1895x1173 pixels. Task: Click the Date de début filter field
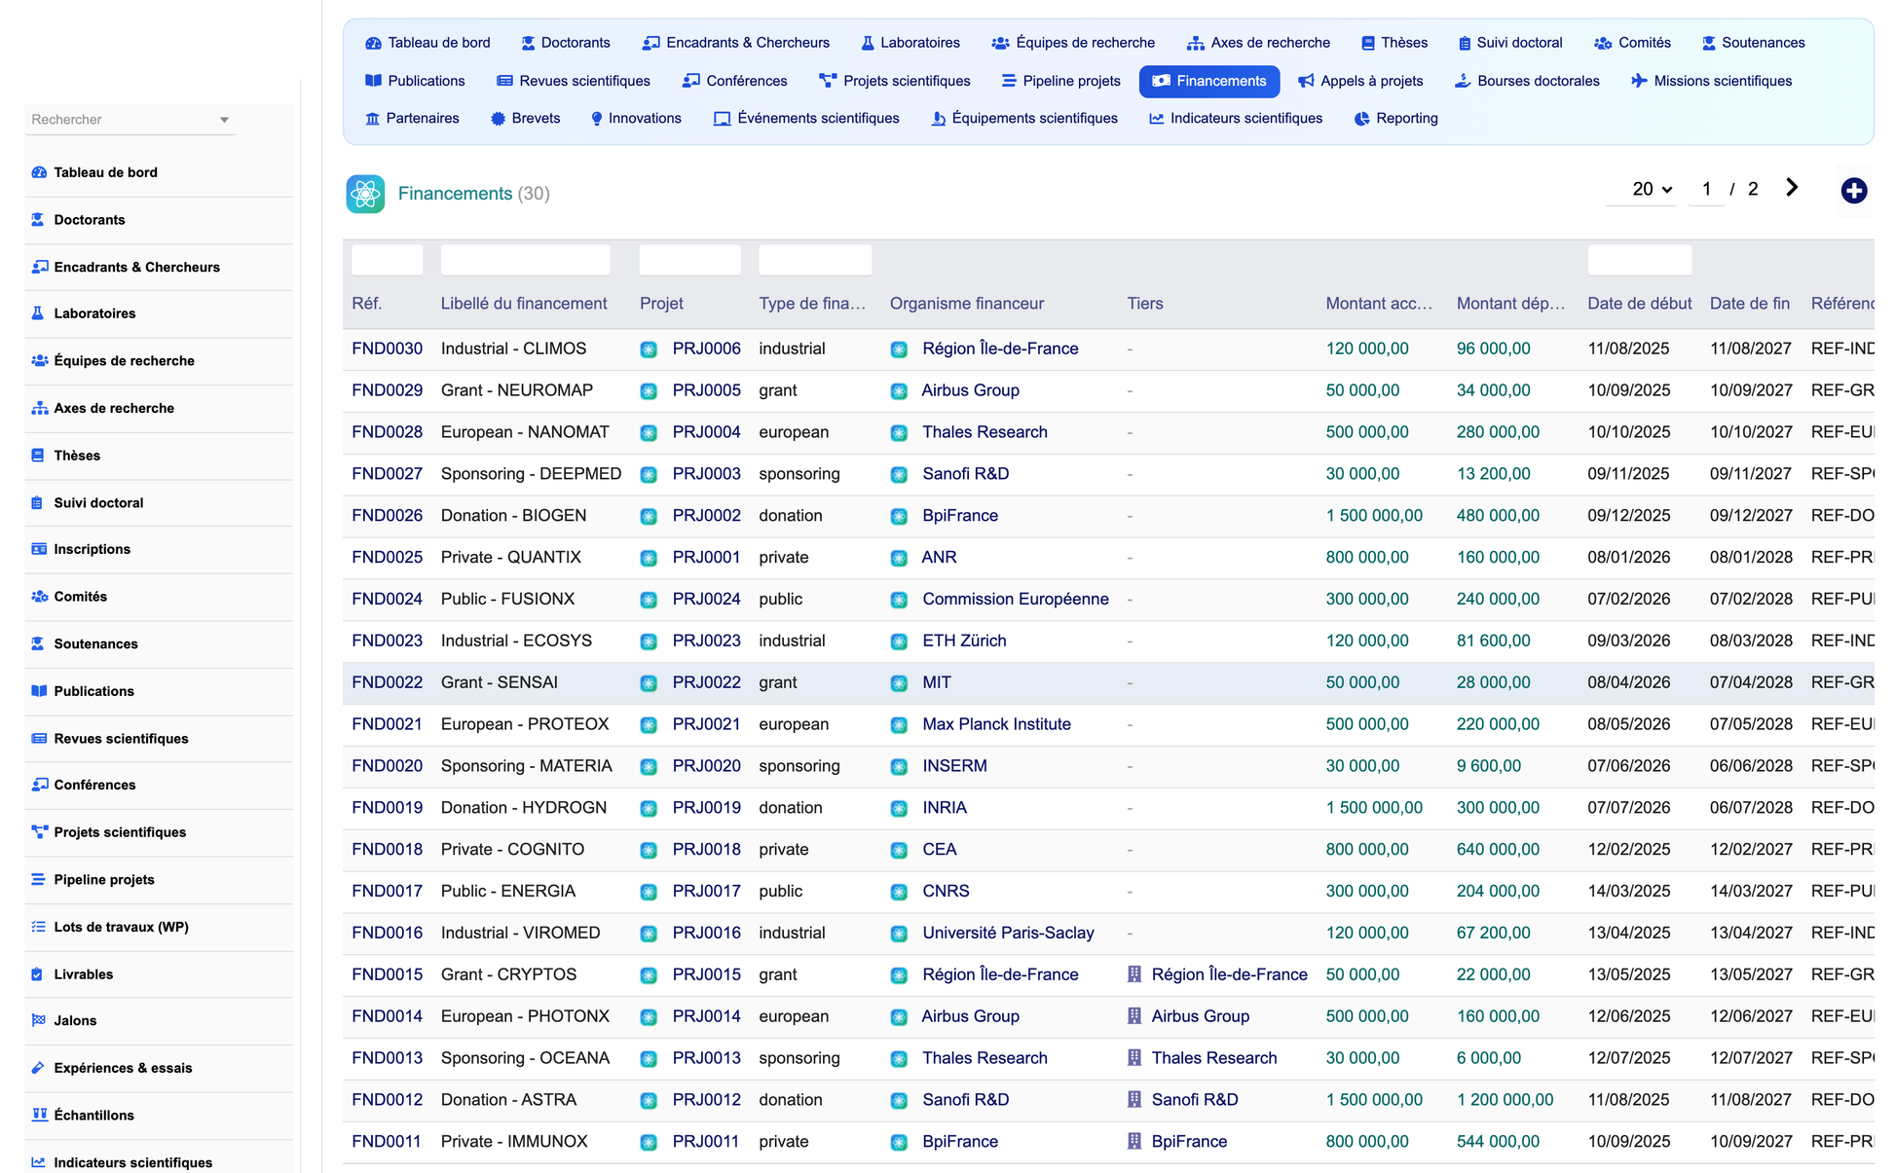pyautogui.click(x=1639, y=260)
